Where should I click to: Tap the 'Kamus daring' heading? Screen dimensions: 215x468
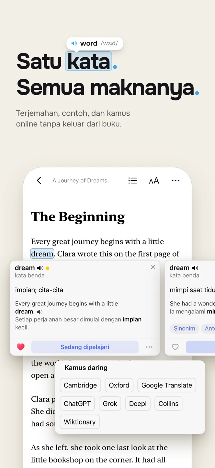coord(86,368)
